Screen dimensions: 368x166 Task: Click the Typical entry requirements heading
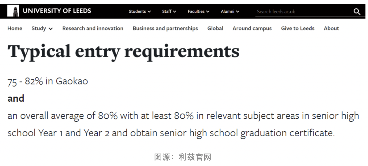pos(123,51)
